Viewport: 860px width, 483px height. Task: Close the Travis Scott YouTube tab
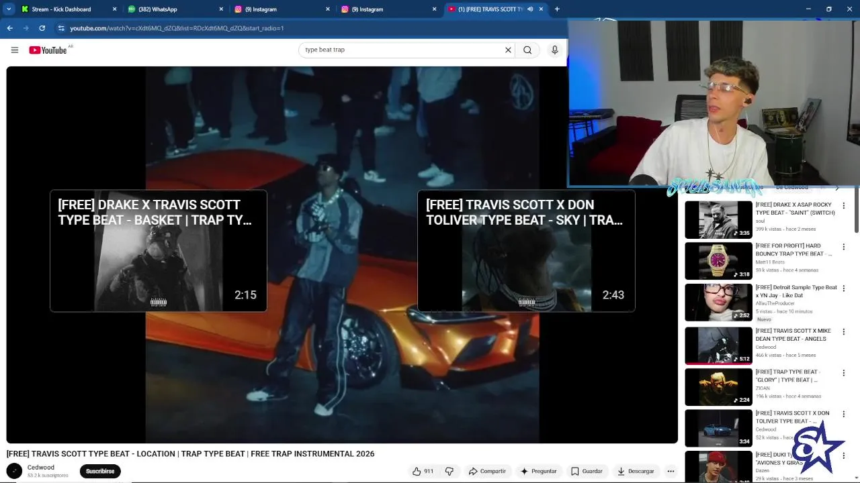tap(541, 9)
